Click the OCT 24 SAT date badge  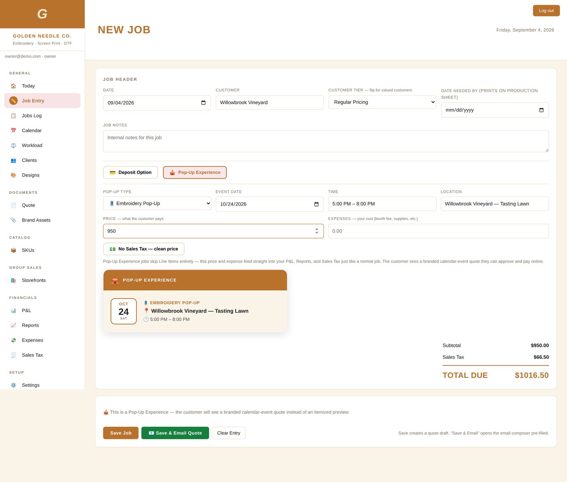(x=124, y=311)
